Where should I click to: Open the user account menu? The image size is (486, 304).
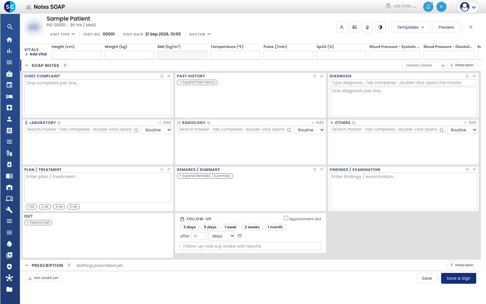tap(467, 7)
